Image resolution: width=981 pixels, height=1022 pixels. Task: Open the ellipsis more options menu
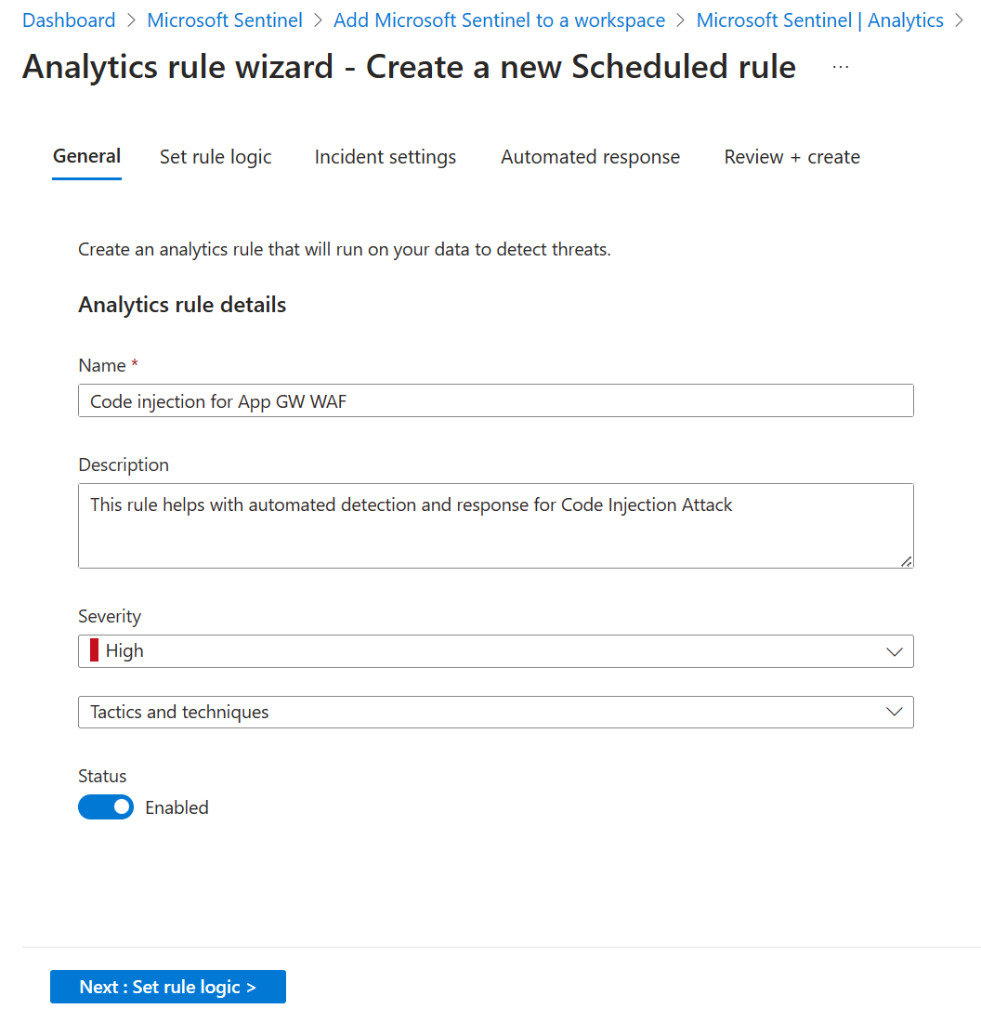click(841, 68)
